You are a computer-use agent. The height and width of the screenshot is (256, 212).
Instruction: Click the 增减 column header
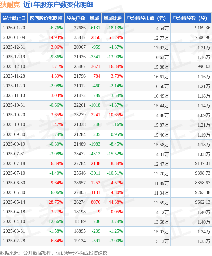click(x=94, y=18)
